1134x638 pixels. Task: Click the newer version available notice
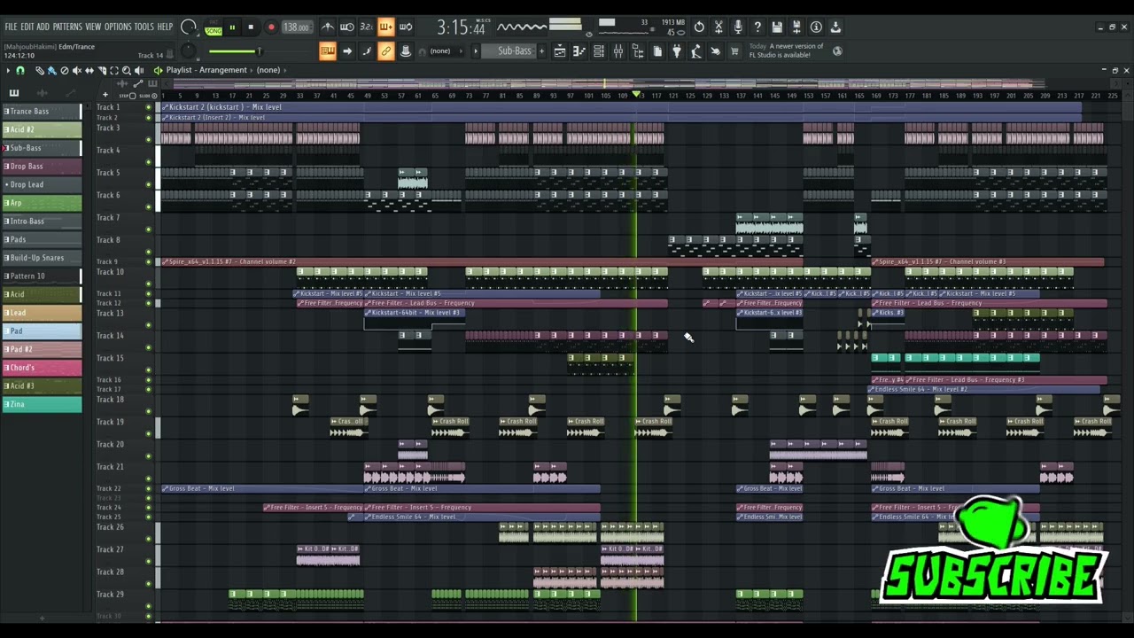tap(787, 51)
